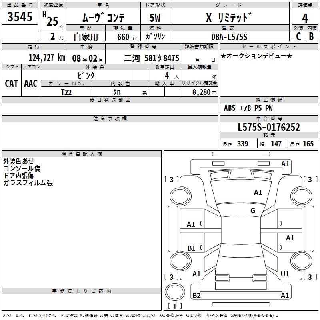320x320 pixels.
Task: Click inspector note 外装色あせ
Action: click(x=18, y=161)
